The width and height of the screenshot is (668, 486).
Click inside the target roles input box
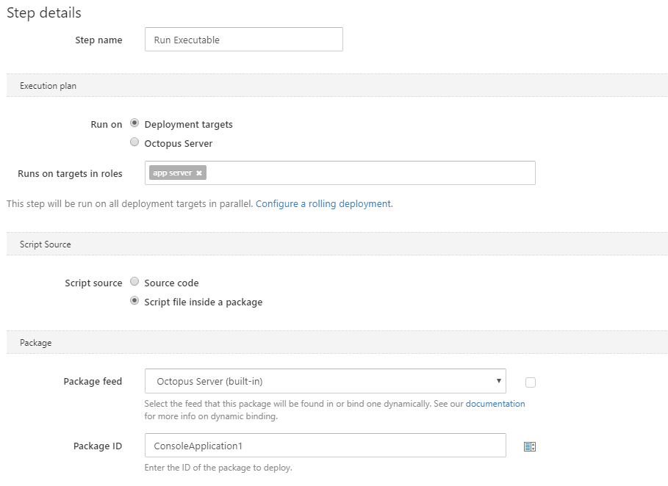pyautogui.click(x=367, y=173)
